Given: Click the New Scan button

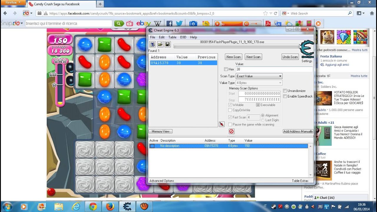Looking at the screenshot, I should [x=234, y=57].
